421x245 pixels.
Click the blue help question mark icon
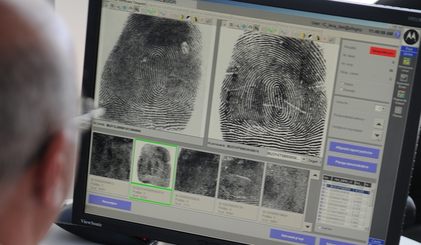pyautogui.click(x=398, y=34)
